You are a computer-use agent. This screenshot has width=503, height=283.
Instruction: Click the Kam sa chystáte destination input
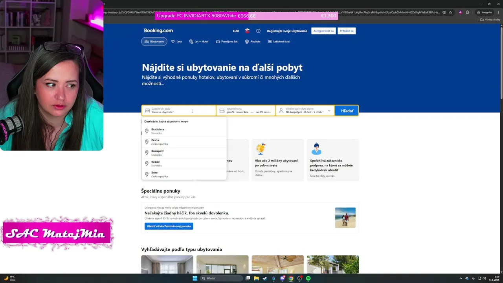[x=179, y=111]
